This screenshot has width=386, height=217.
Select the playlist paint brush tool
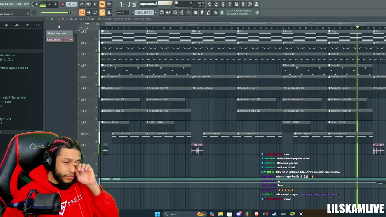pyautogui.click(x=63, y=19)
